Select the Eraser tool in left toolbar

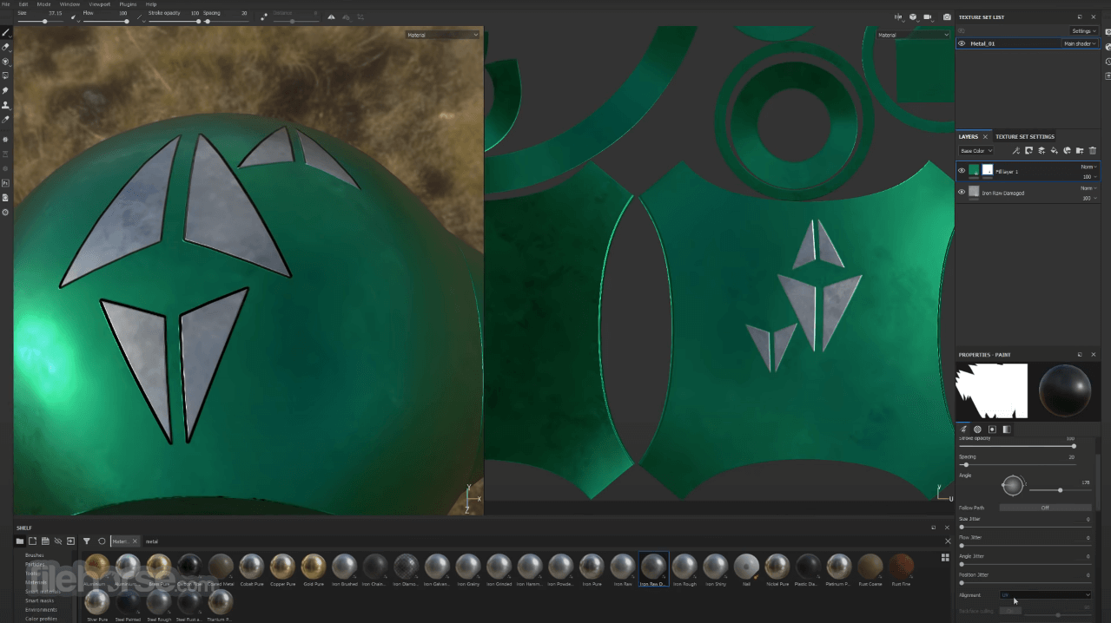[5, 48]
